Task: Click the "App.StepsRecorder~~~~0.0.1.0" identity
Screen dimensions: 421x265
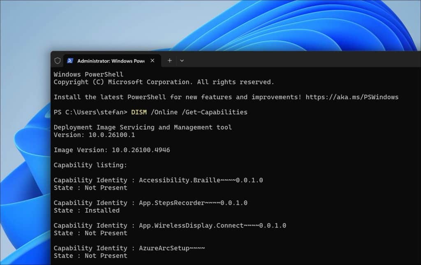Action: click(193, 202)
